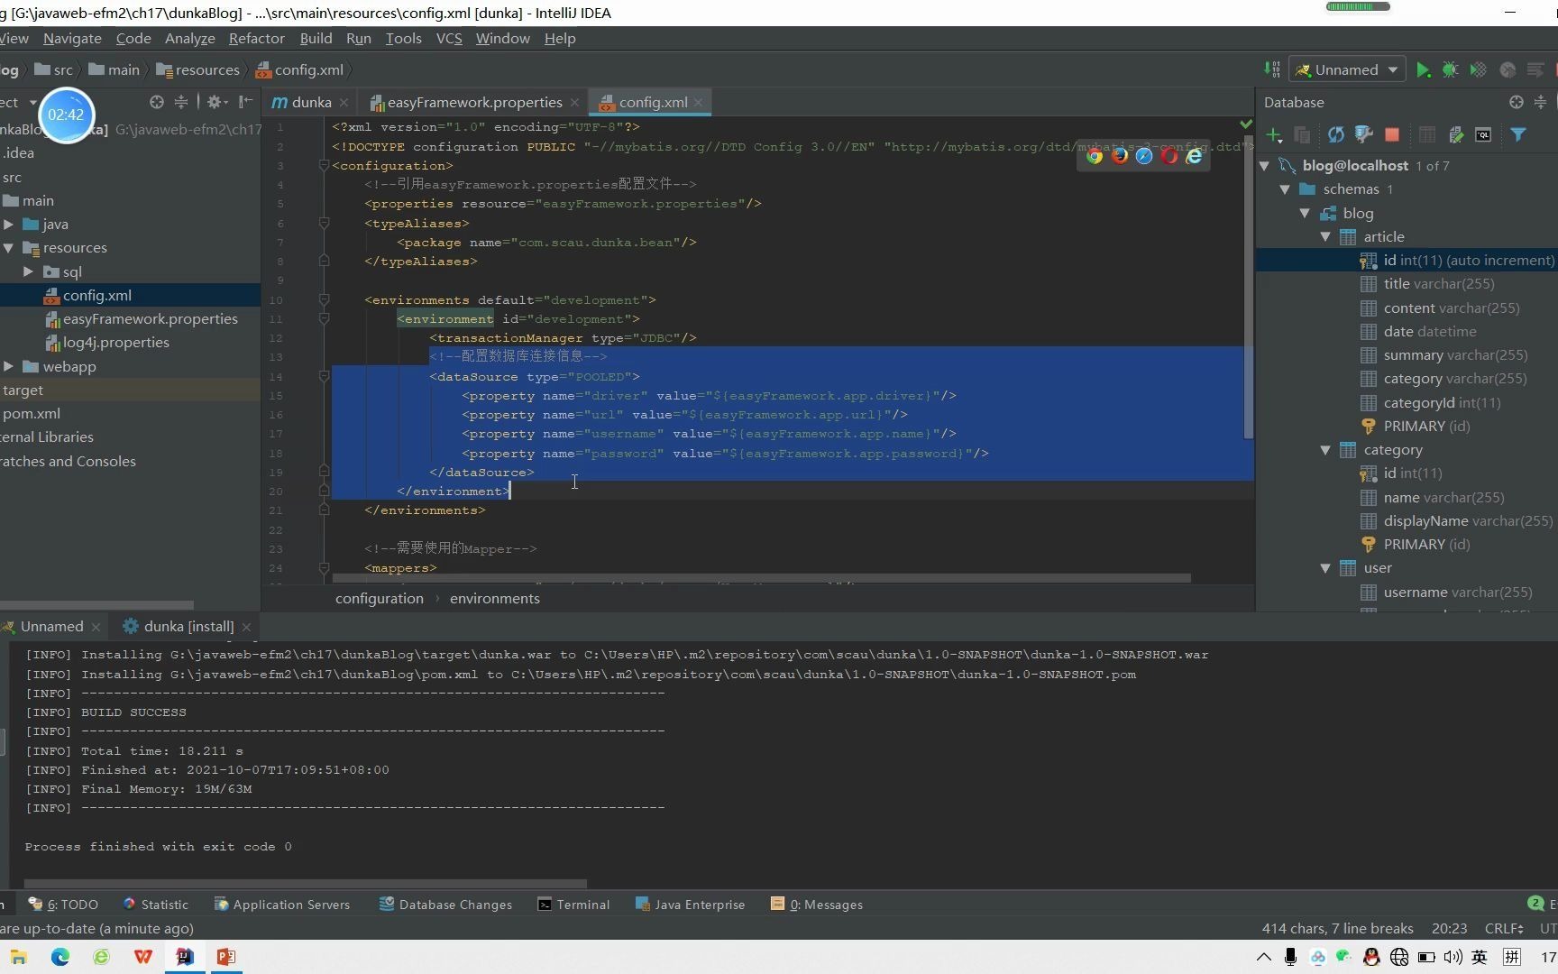The height and width of the screenshot is (974, 1558).
Task: Select the title varchar(255) column
Action: click(x=1439, y=284)
